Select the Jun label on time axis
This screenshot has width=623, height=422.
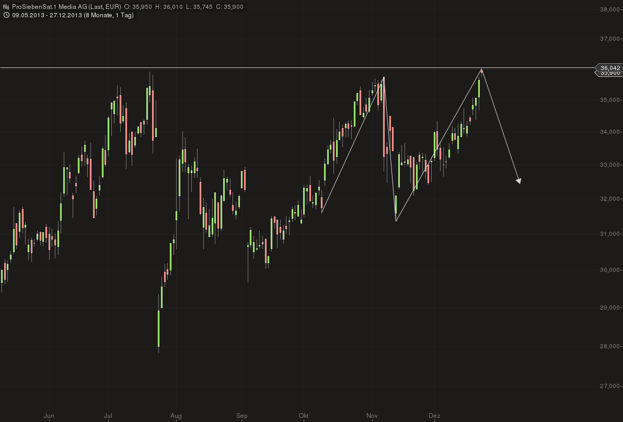pos(49,416)
